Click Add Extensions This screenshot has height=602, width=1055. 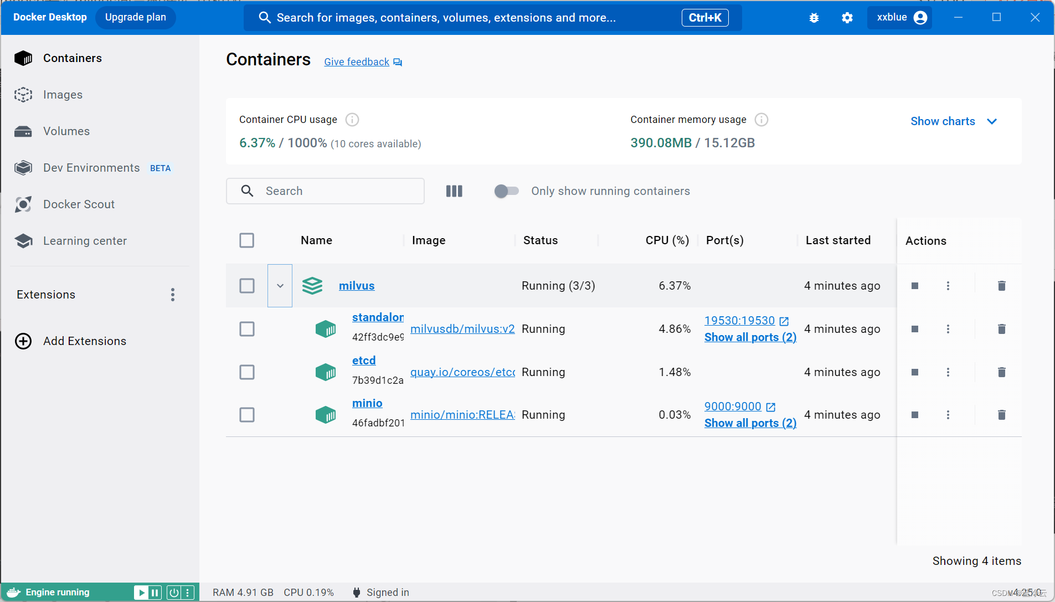[71, 341]
